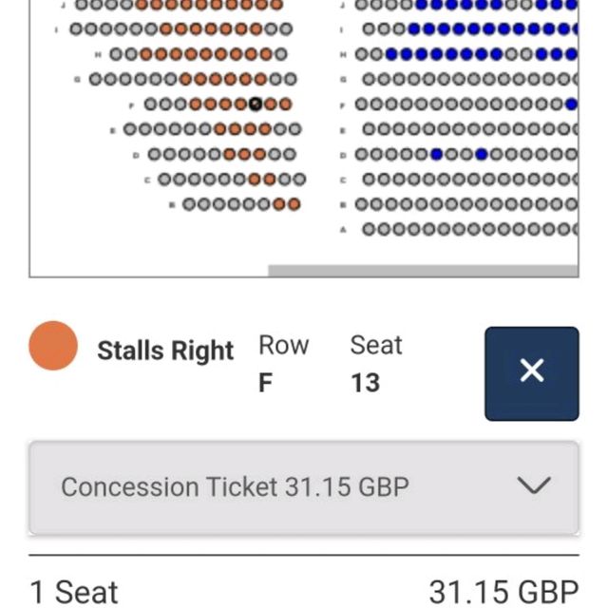Click the 1 Seat summary line
The height and width of the screenshot is (608, 608).
coord(304,592)
